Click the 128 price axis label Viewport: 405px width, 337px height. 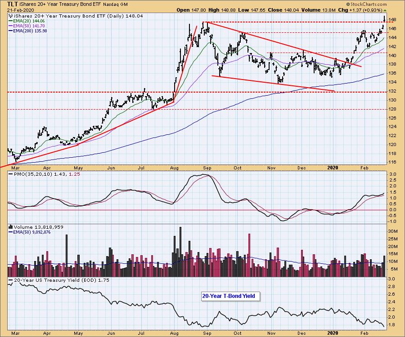[392, 109]
